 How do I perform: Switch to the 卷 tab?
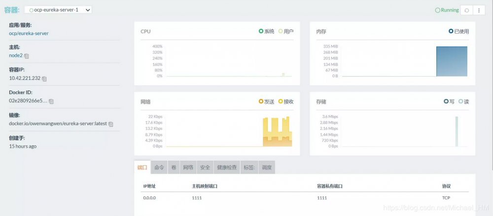(x=174, y=167)
